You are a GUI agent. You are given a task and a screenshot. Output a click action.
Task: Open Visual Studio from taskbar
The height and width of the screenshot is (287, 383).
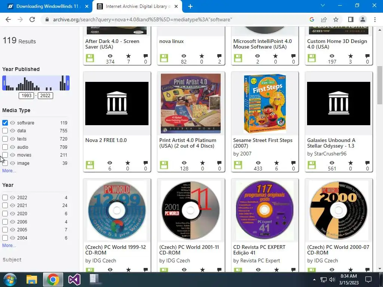(x=74, y=280)
